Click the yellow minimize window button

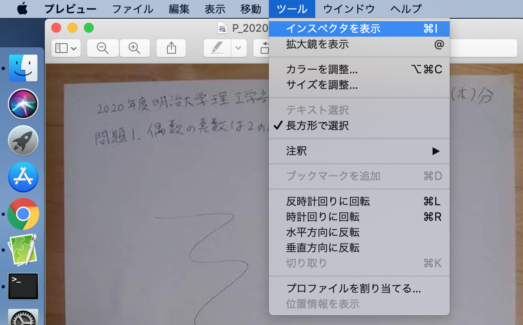73,28
